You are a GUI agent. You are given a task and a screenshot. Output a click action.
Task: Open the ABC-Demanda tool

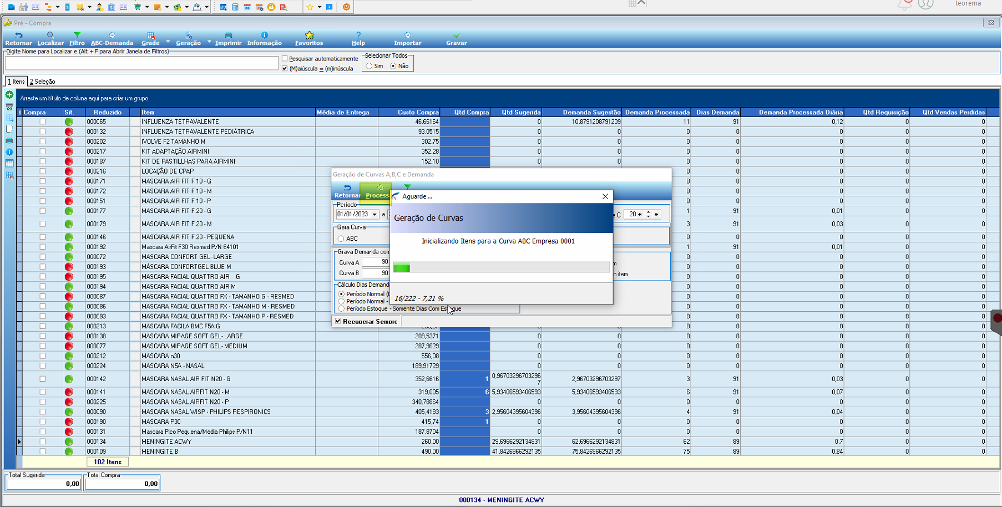[112, 39]
